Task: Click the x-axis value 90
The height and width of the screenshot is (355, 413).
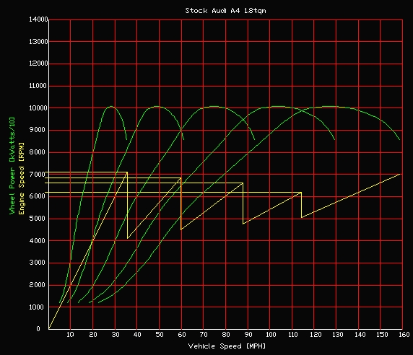Action: point(248,335)
